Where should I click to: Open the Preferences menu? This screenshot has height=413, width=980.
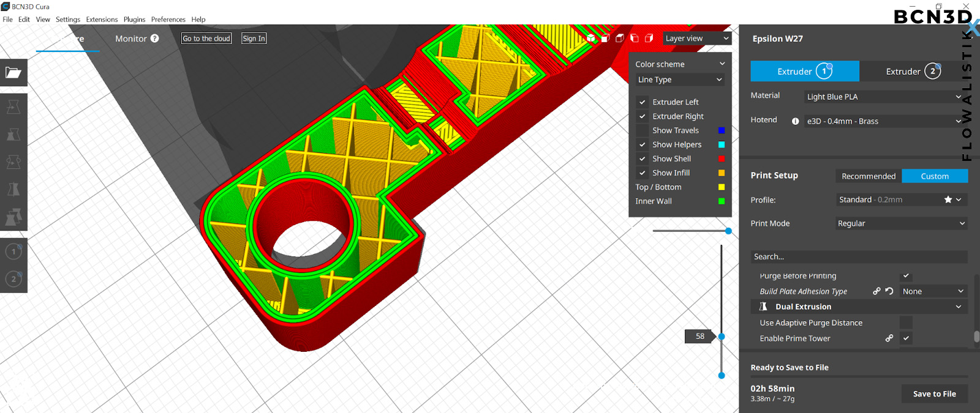point(168,20)
